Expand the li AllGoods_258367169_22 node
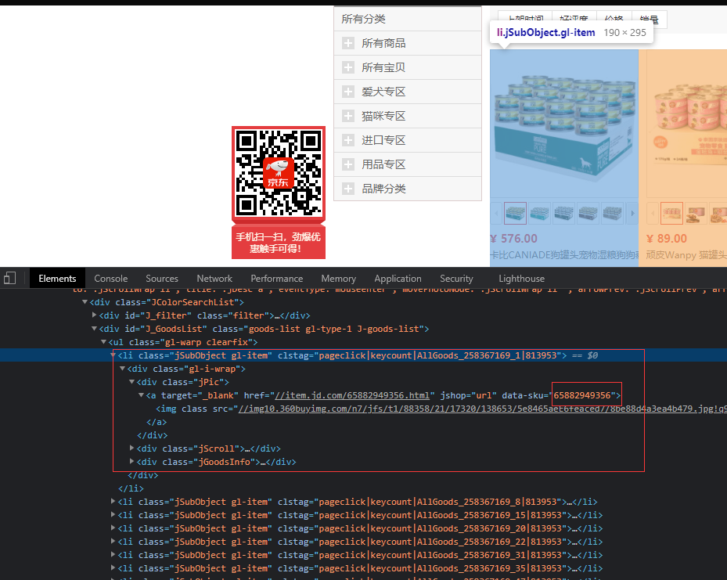Screen dimensions: 727x580 (x=113, y=541)
